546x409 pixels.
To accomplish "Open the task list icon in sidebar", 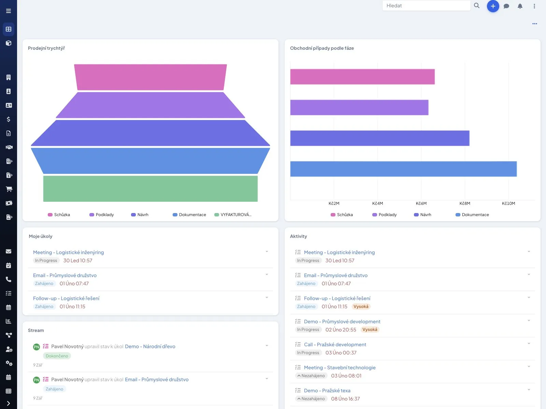I will (x=9, y=293).
